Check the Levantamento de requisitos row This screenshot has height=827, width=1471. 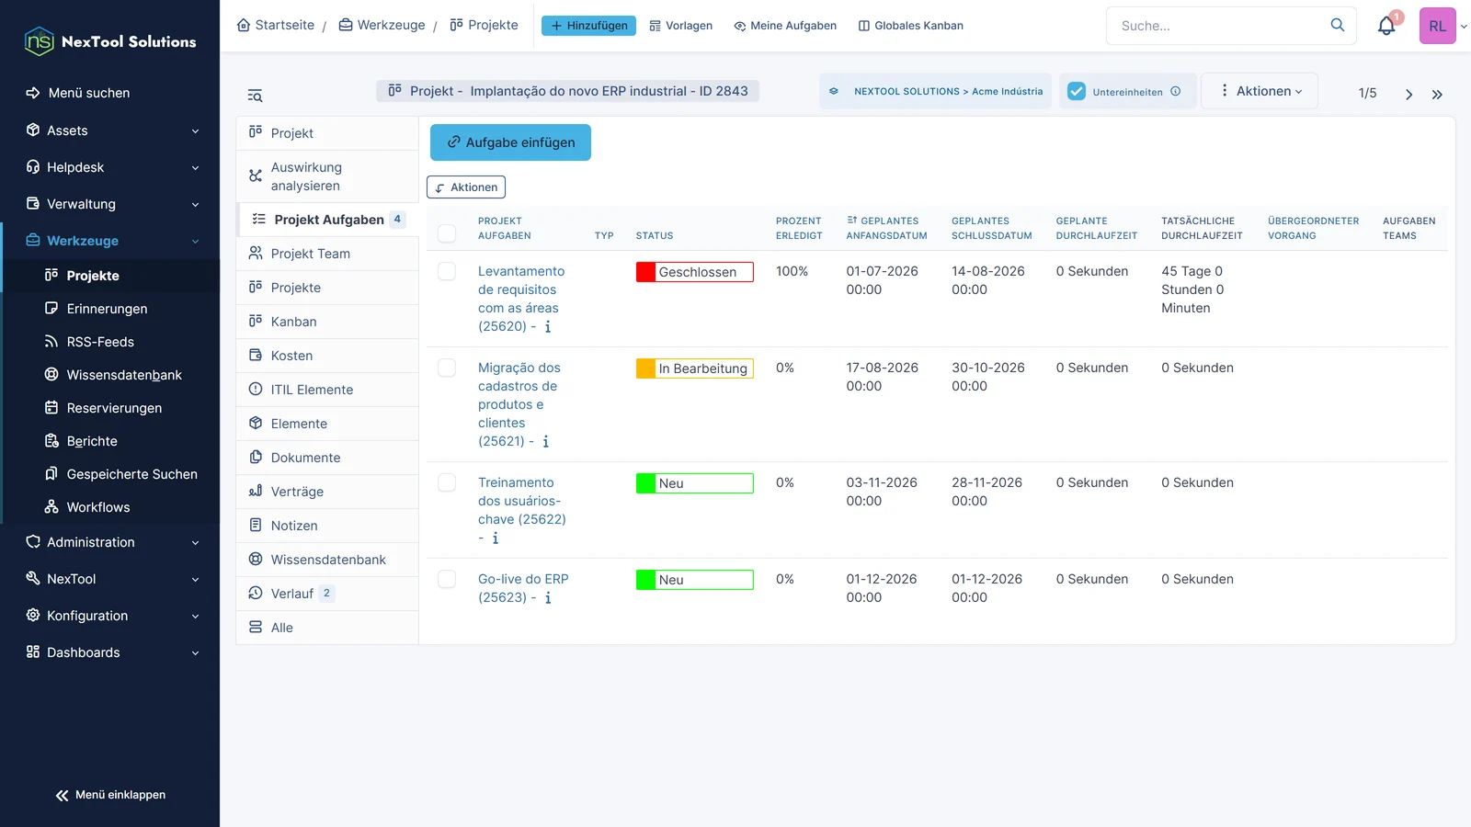pos(447,271)
